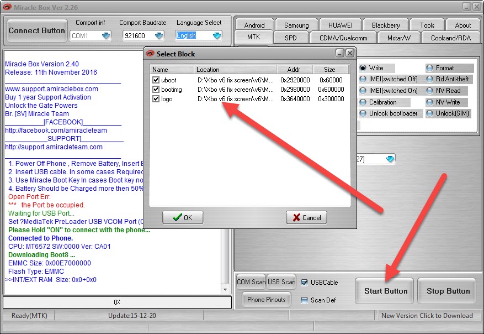Select the bootimg size 0x600000 cell
This screenshot has width=484, height=334.
(331, 90)
